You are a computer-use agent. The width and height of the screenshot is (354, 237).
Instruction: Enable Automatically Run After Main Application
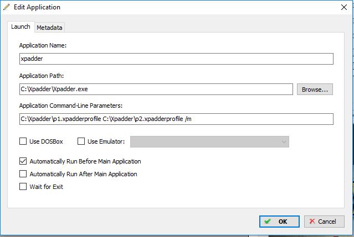(23, 174)
